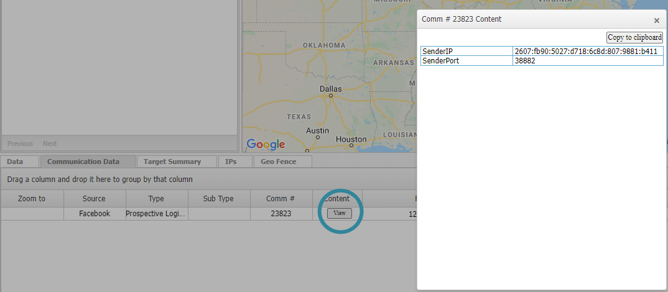Click the Sub Type column header
Viewport: 668px width, 292px height.
(x=218, y=199)
